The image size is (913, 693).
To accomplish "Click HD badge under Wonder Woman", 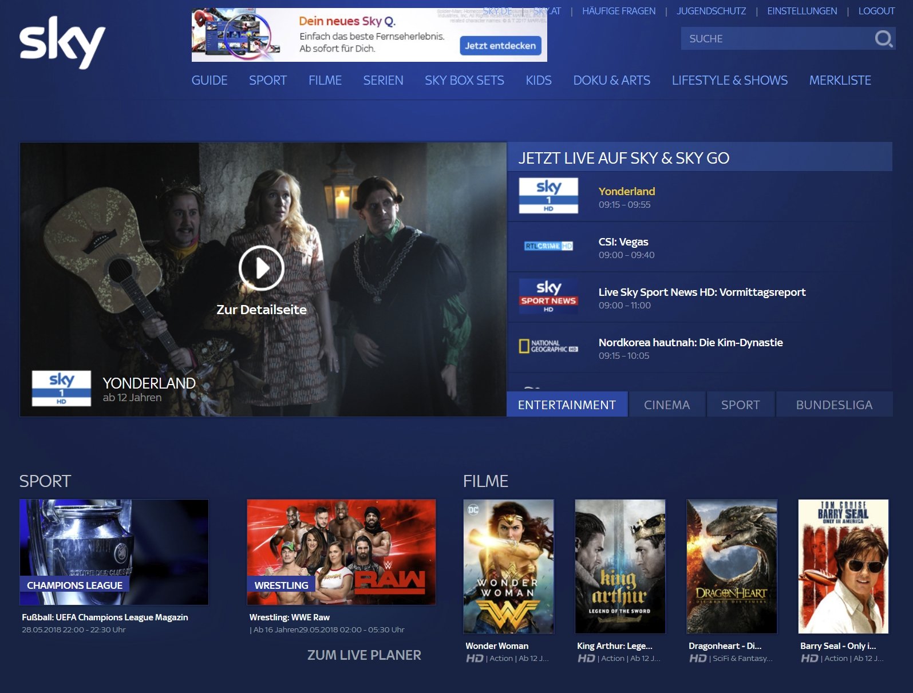I will [x=475, y=658].
